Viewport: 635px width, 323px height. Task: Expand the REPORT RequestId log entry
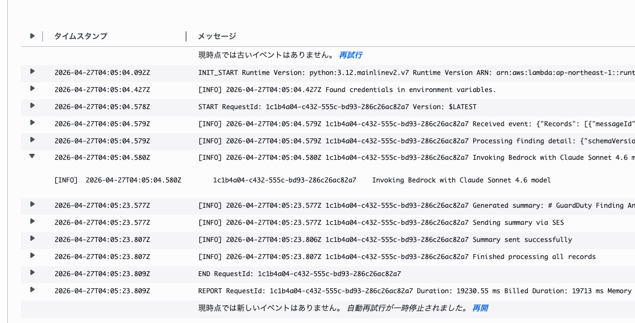(x=33, y=291)
